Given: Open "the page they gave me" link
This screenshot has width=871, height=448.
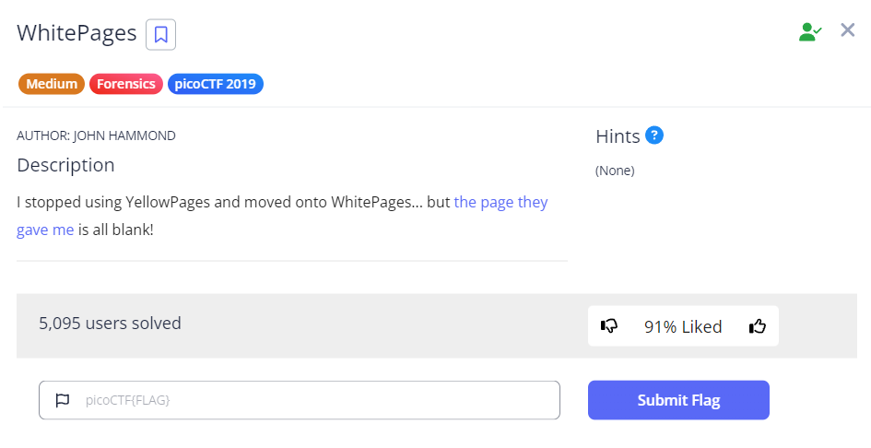Looking at the screenshot, I should [500, 202].
